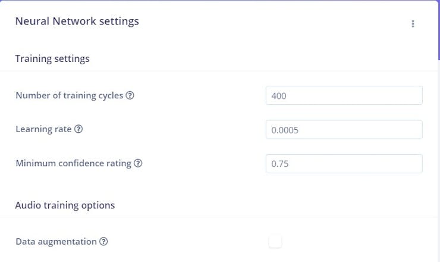Open the Neural Network settings three-dot menu
Image resolution: width=440 pixels, height=262 pixels.
tap(413, 24)
